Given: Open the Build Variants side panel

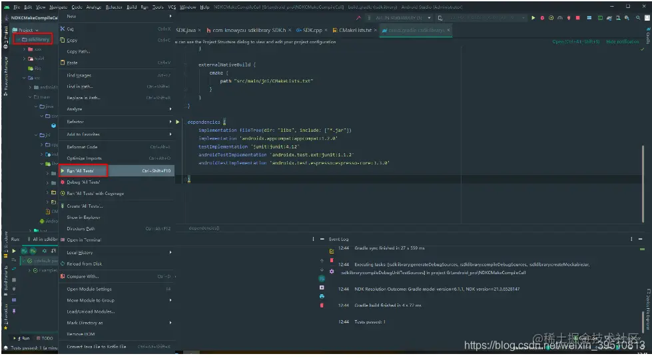Looking at the screenshot, I should [x=5, y=281].
